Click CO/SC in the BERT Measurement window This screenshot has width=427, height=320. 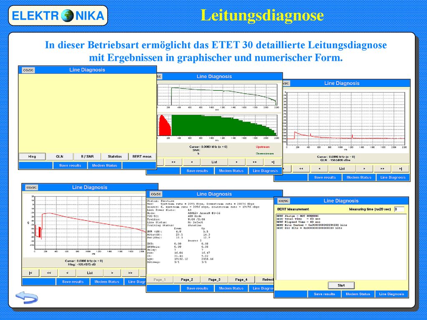click(284, 201)
